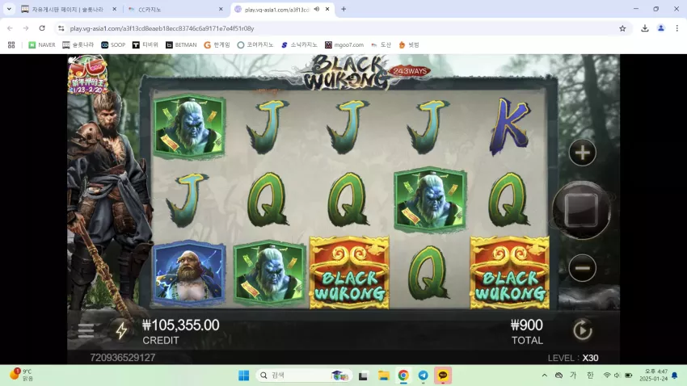The width and height of the screenshot is (687, 386).
Task: Open the 도산 bookmark
Action: click(381, 44)
